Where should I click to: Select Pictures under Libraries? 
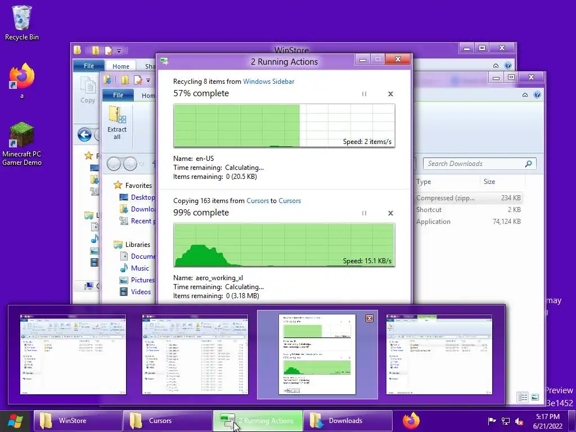[142, 280]
